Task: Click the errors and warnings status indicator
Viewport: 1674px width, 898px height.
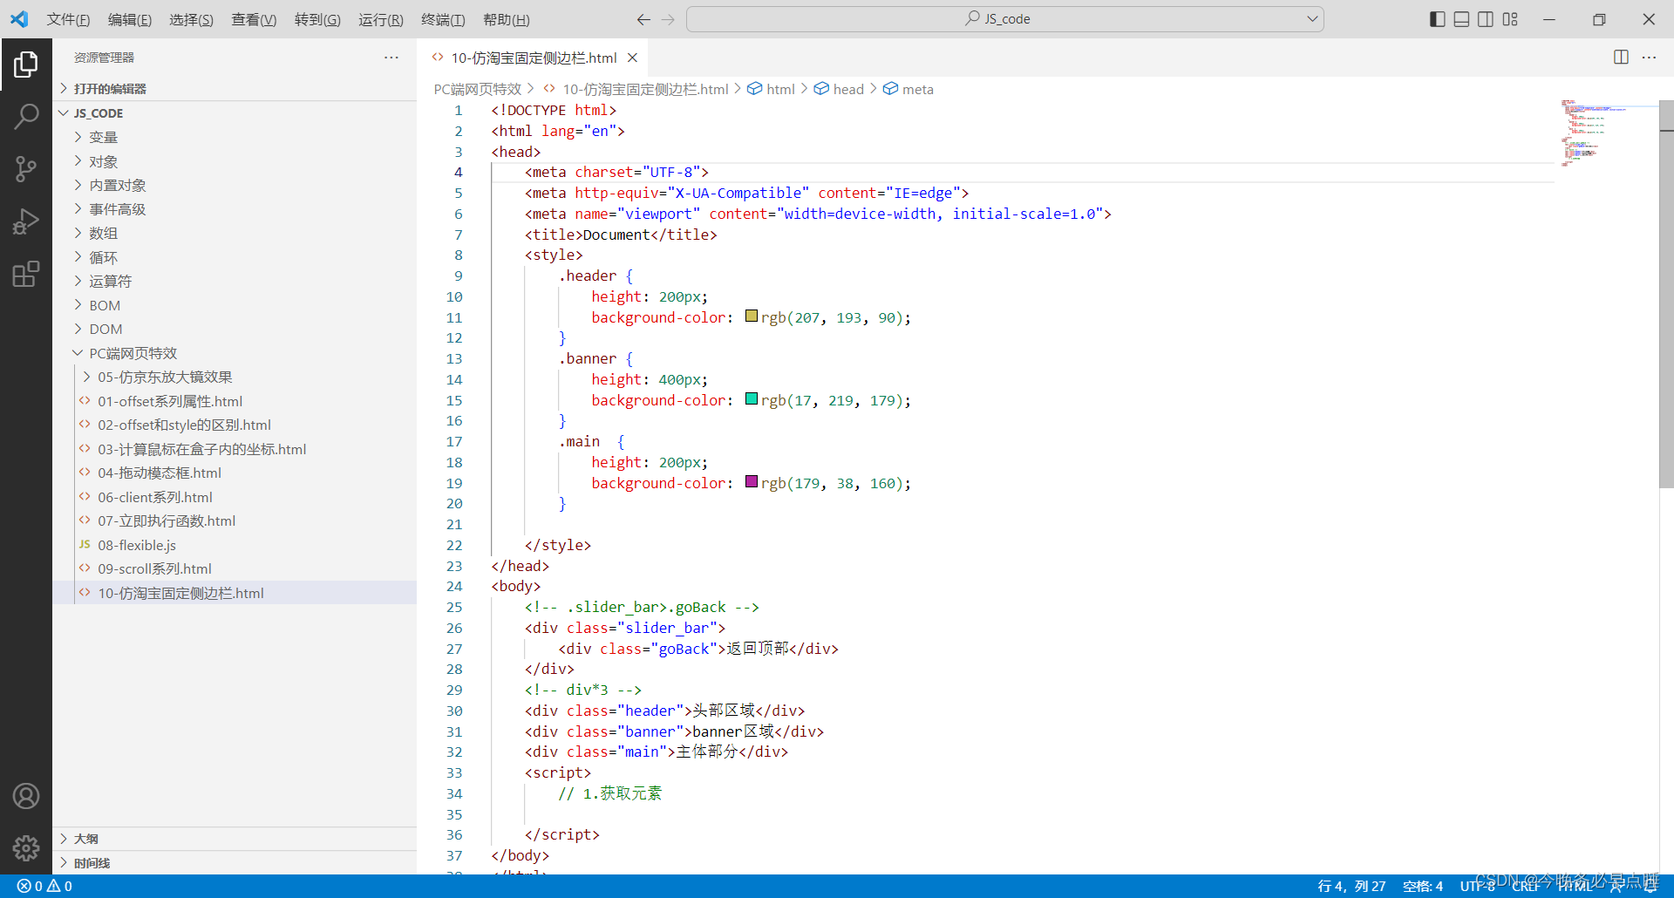Action: (44, 886)
